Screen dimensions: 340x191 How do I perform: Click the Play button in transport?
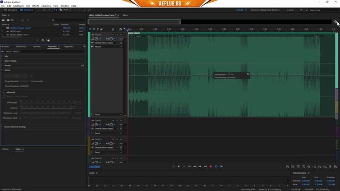(178, 167)
